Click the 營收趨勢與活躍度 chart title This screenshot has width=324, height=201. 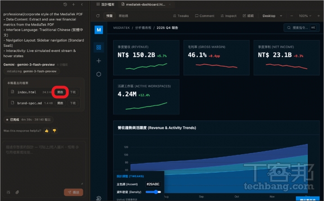[157, 128]
